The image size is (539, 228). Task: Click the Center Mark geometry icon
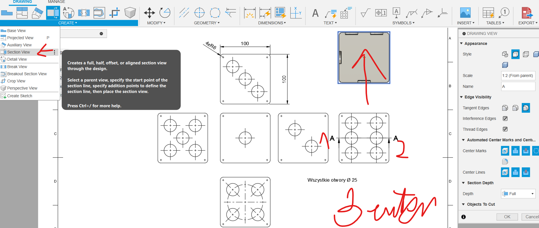click(x=199, y=13)
